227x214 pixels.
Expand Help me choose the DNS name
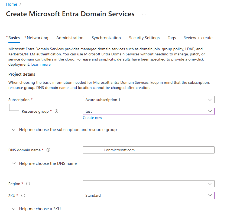[48, 163]
